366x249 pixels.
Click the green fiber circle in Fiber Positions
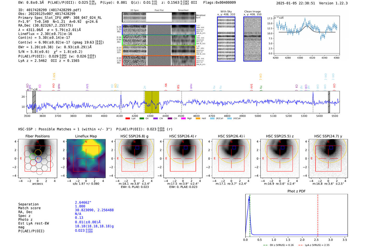pyautogui.click(x=33, y=156)
